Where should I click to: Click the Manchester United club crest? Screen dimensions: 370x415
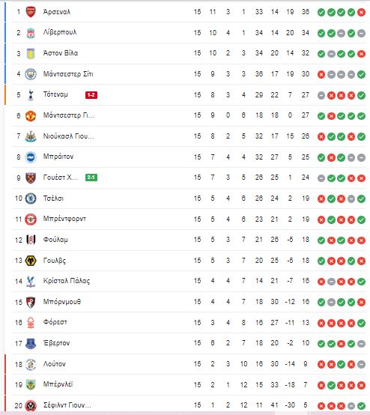click(31, 115)
